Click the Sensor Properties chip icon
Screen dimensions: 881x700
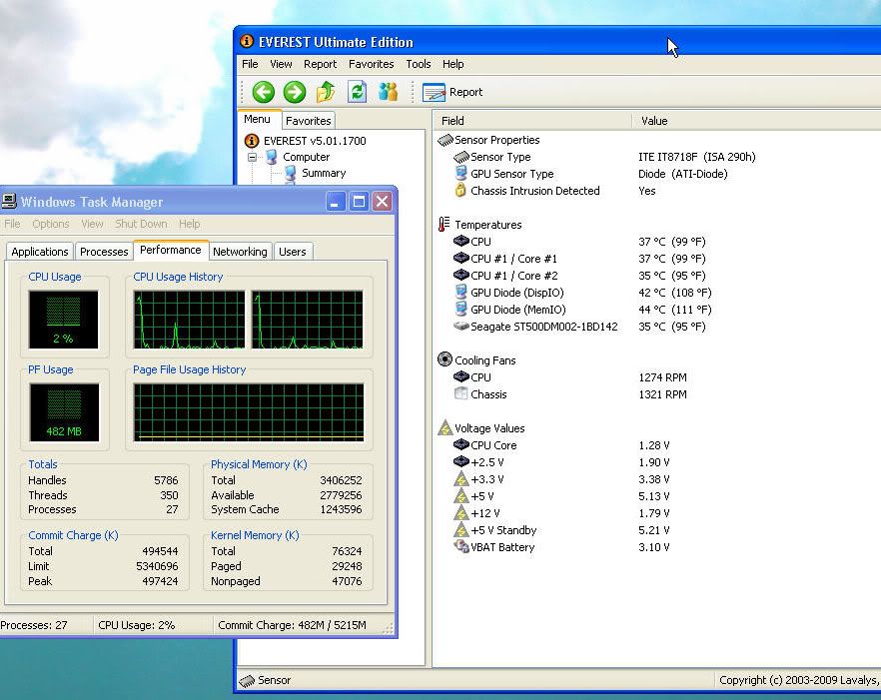click(x=445, y=140)
